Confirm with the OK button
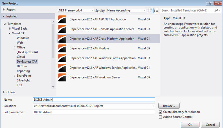This screenshot has width=223, height=128. [190, 124]
